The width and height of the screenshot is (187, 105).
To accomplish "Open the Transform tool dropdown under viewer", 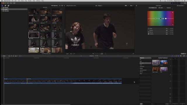I will pos(67,54).
